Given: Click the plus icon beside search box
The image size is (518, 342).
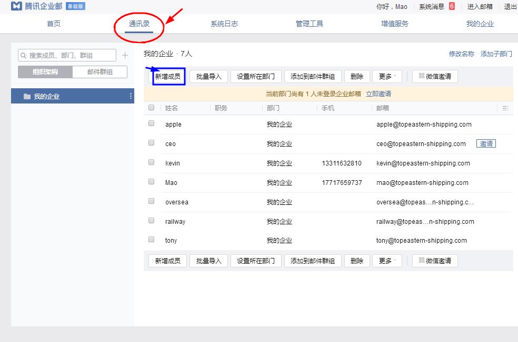Looking at the screenshot, I should tap(125, 55).
